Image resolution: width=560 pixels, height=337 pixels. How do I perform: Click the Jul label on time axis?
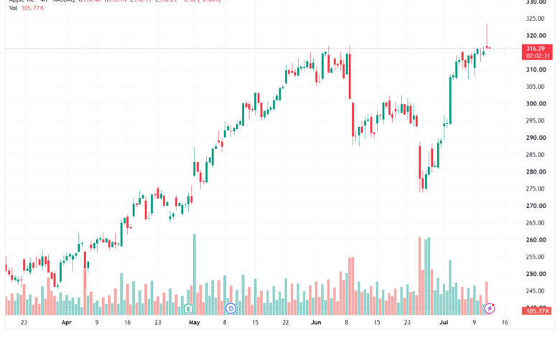(x=444, y=323)
